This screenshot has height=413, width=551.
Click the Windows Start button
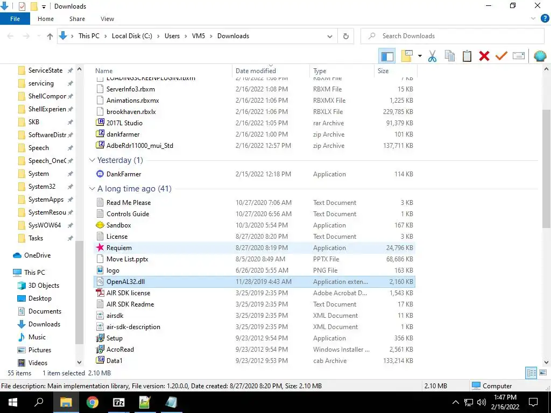[x=13, y=402]
